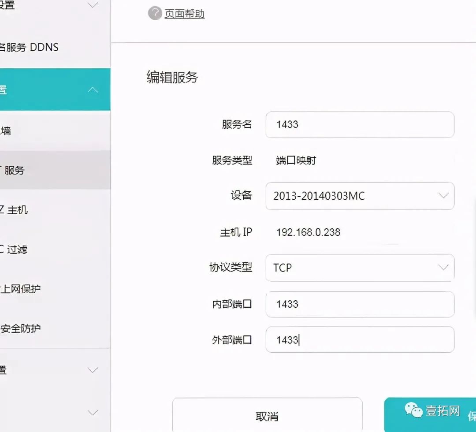
Task: Click the 页面帮助 question mark icon
Action: (154, 14)
